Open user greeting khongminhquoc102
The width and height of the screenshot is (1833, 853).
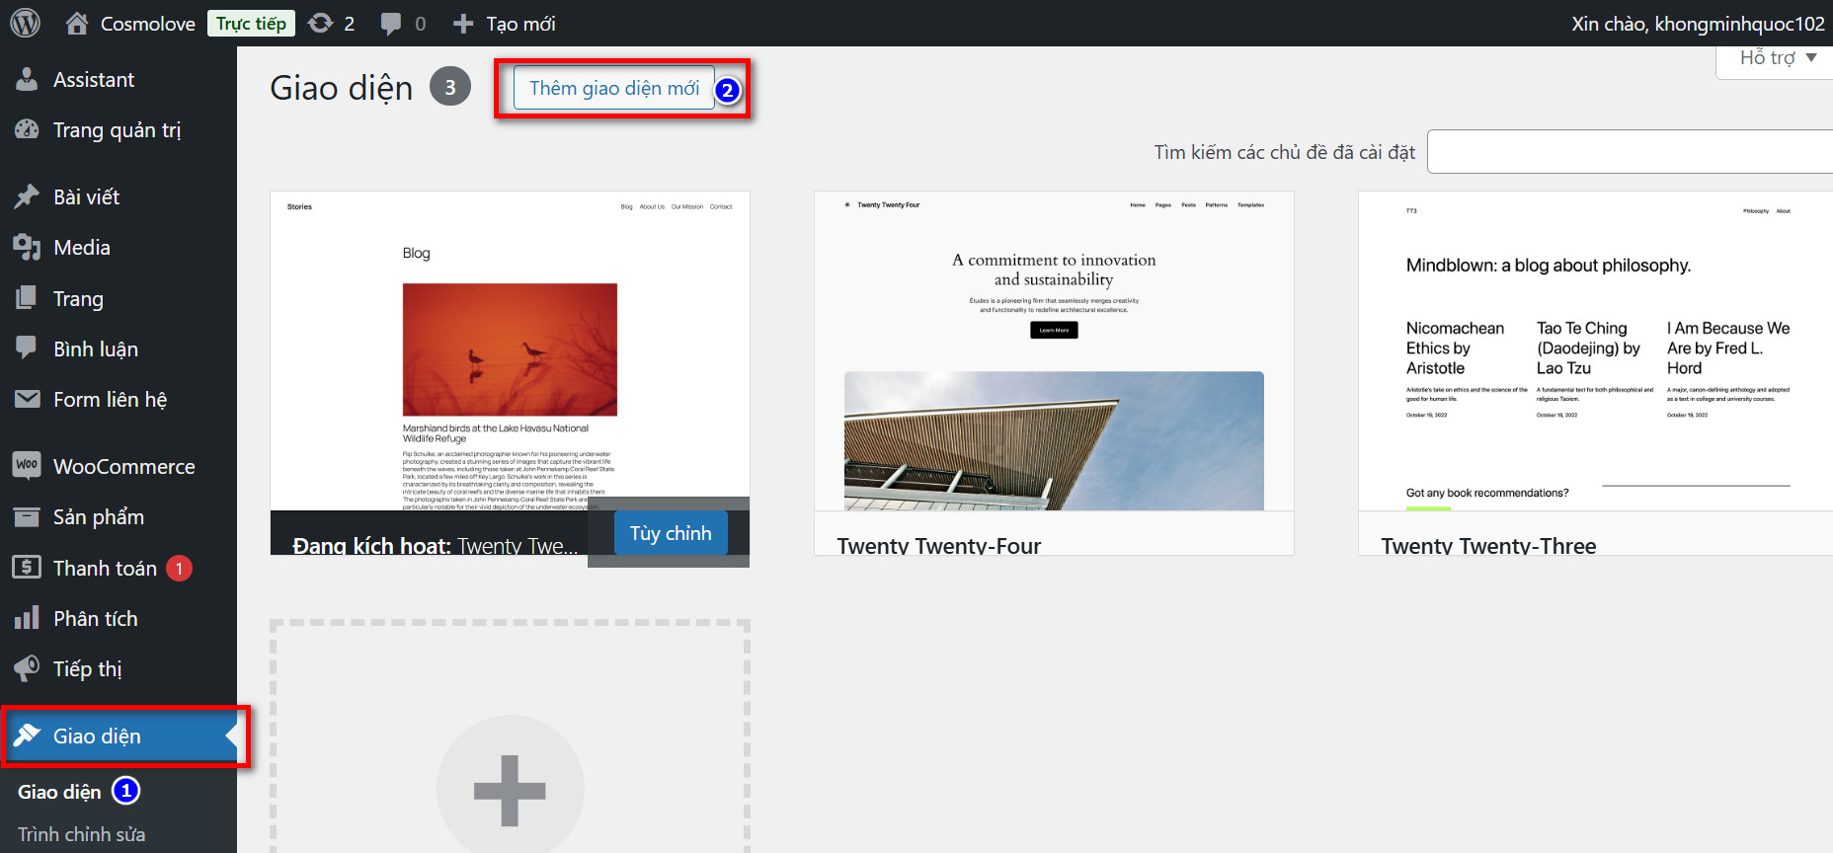[1698, 23]
